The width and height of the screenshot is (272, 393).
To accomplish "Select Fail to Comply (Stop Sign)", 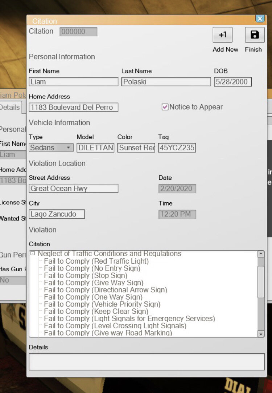I will [x=86, y=275].
